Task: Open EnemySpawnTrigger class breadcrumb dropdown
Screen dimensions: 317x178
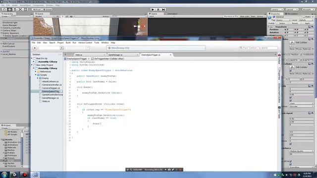Action: 77,59
